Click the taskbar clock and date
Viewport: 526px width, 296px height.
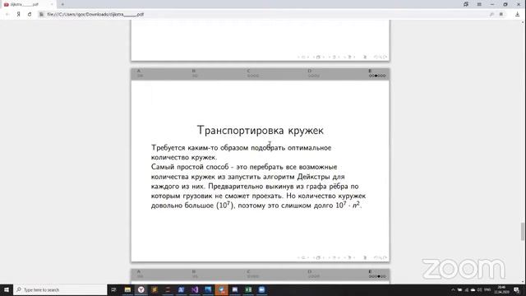[502, 289]
